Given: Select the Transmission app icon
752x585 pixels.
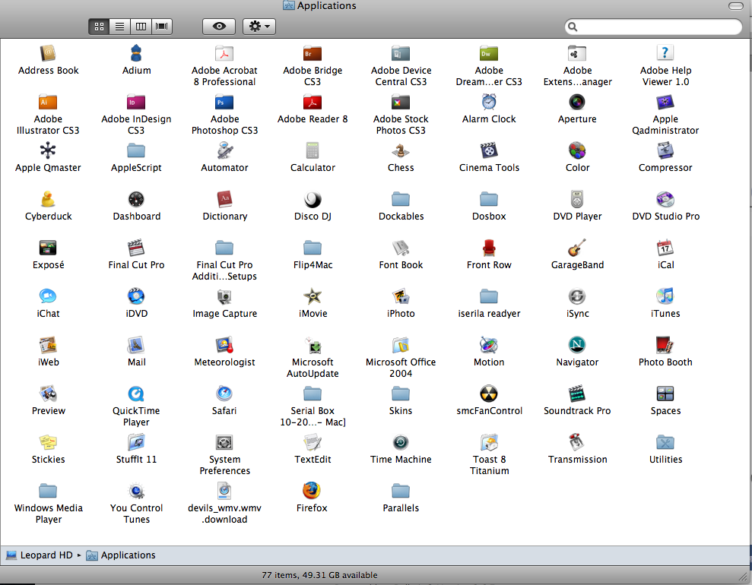Looking at the screenshot, I should pos(577,442).
